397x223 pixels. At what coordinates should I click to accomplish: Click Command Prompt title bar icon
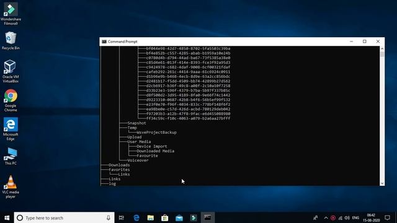tap(104, 42)
